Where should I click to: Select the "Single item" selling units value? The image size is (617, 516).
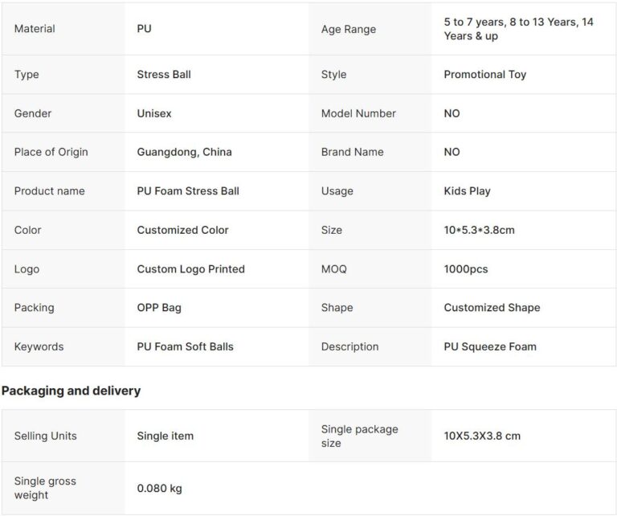[165, 436]
